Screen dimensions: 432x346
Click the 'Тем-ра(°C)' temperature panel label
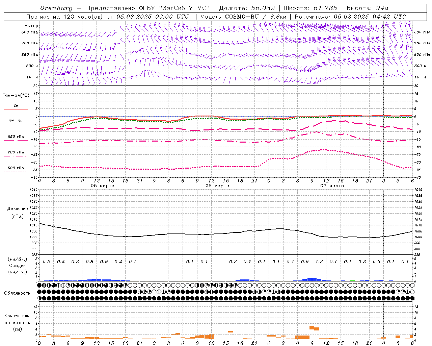pos(16,96)
